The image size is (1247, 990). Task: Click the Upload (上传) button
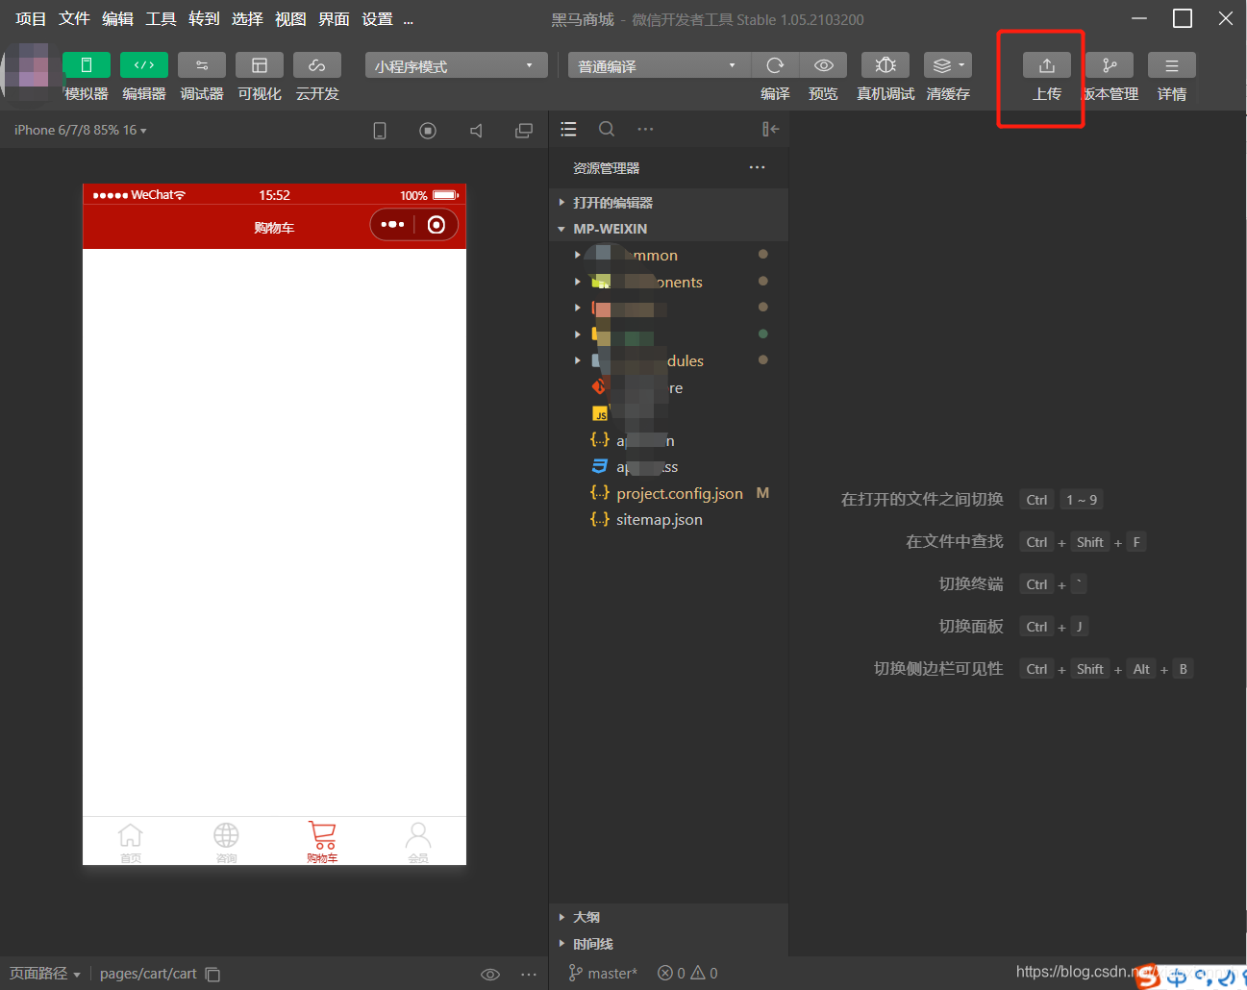coord(1047,64)
